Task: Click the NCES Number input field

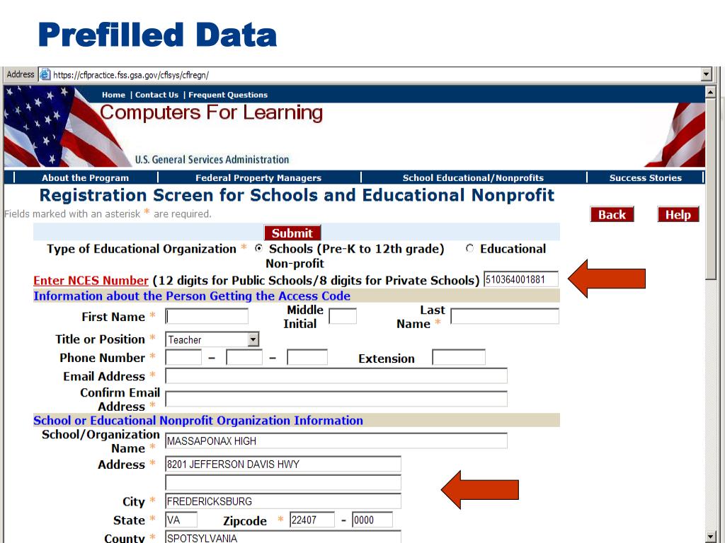Action: click(521, 279)
